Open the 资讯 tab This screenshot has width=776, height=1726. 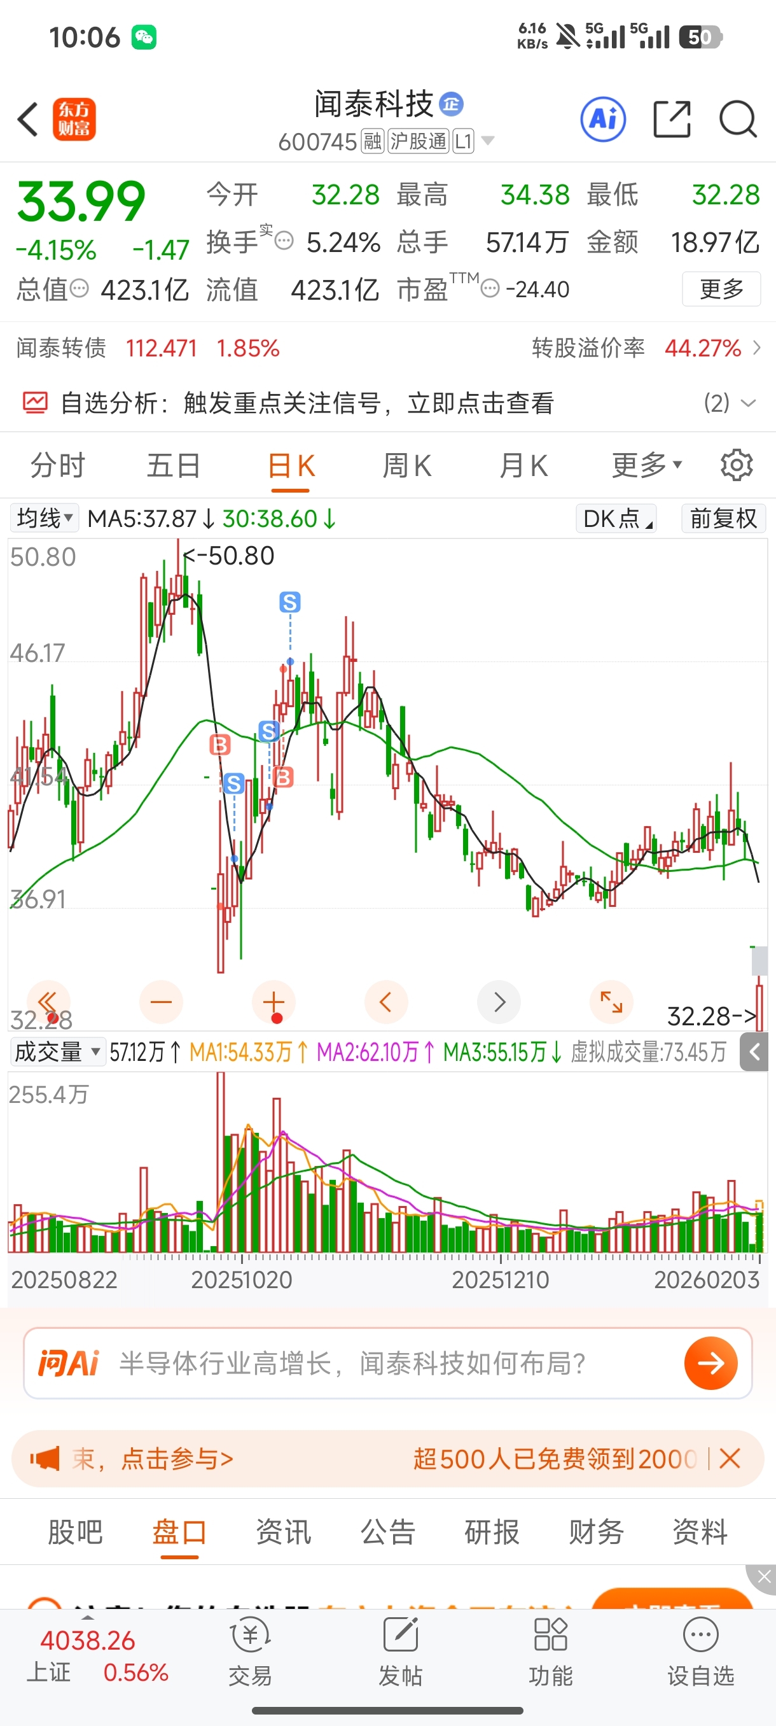[x=284, y=1532]
